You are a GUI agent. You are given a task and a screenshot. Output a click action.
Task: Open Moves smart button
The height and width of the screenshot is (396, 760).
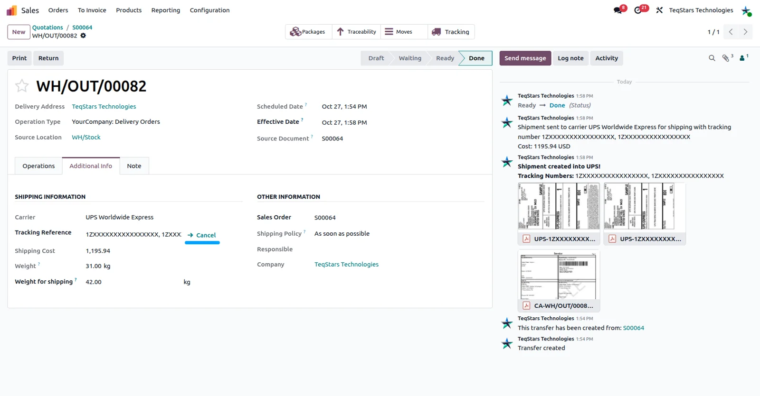coord(404,32)
